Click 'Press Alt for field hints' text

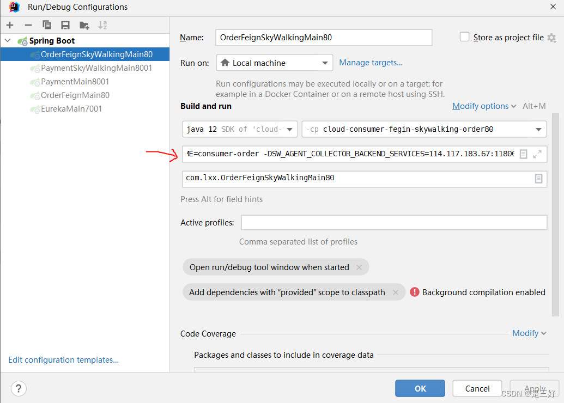tap(222, 199)
